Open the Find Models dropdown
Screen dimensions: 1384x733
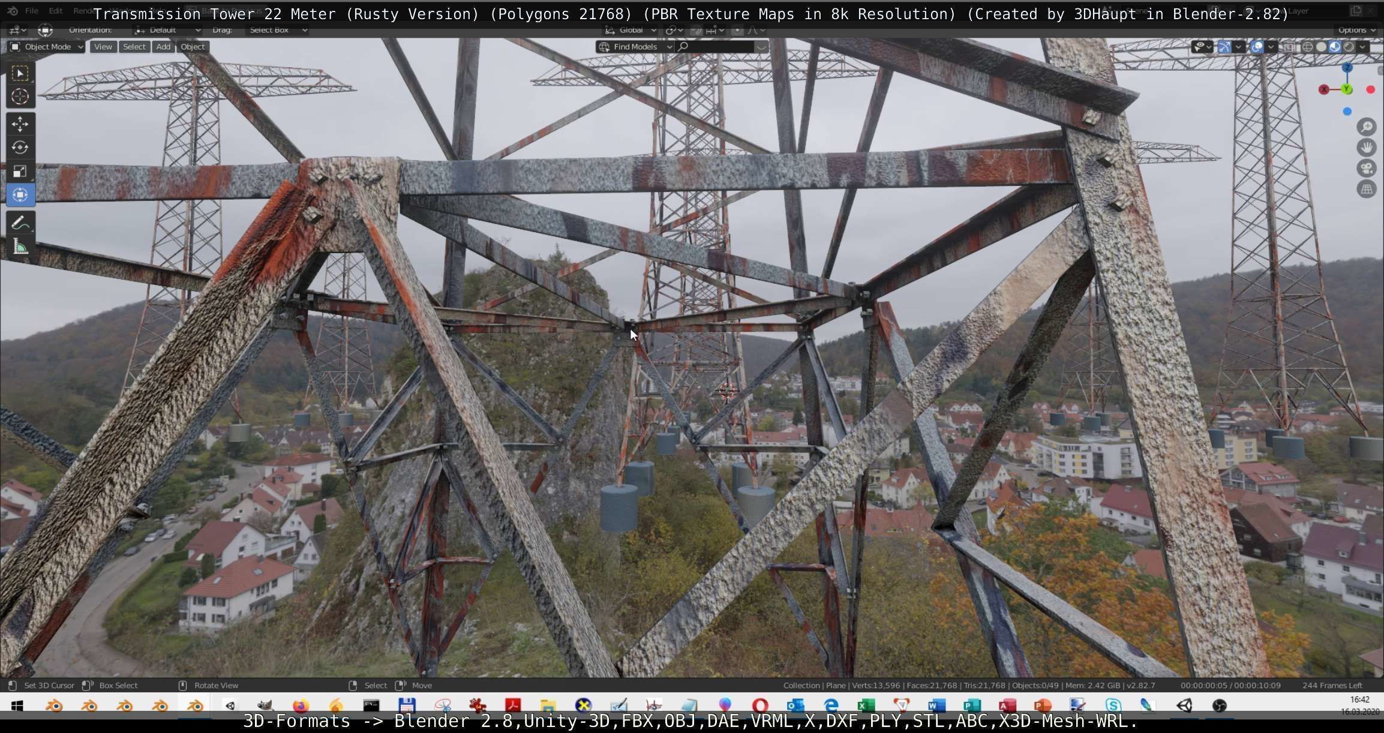(635, 47)
